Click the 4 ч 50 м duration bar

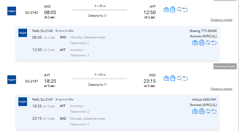[x=100, y=79]
